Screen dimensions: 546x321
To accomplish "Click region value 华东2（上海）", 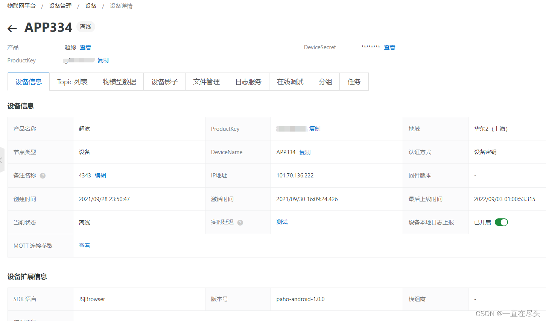I will click(x=491, y=129).
